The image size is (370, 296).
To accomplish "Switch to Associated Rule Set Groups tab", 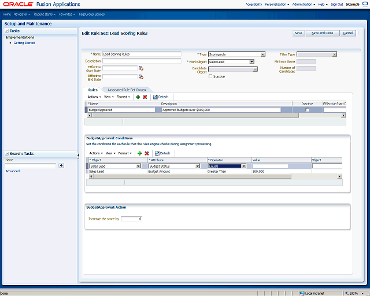I will click(x=127, y=90).
